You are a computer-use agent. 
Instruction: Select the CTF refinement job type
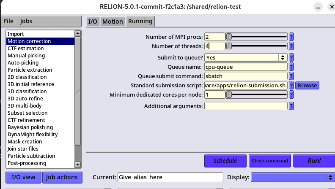[x=41, y=120]
